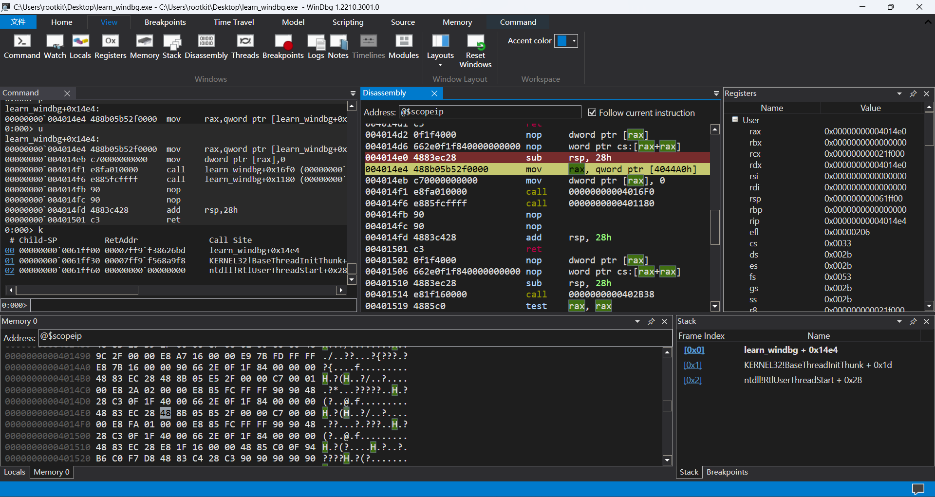Click the Disassembly vertical scrollbar thumb
935x497 pixels.
coord(715,227)
